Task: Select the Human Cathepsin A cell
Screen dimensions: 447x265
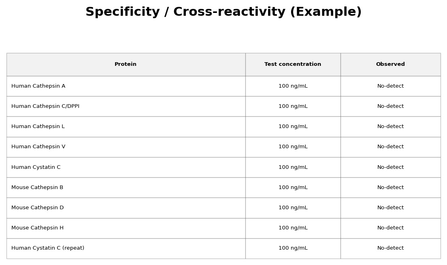Action: point(38,86)
